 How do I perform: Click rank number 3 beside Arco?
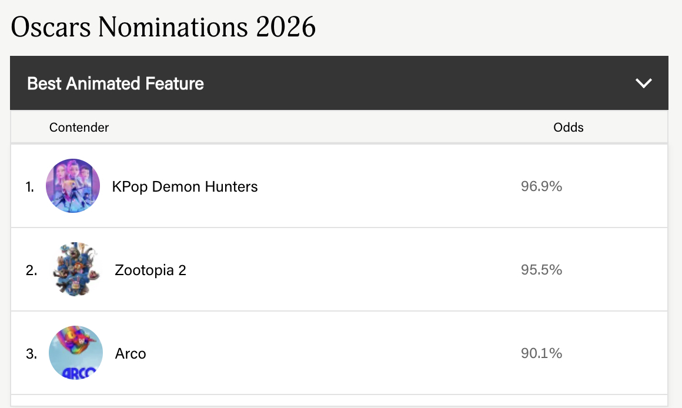point(31,354)
